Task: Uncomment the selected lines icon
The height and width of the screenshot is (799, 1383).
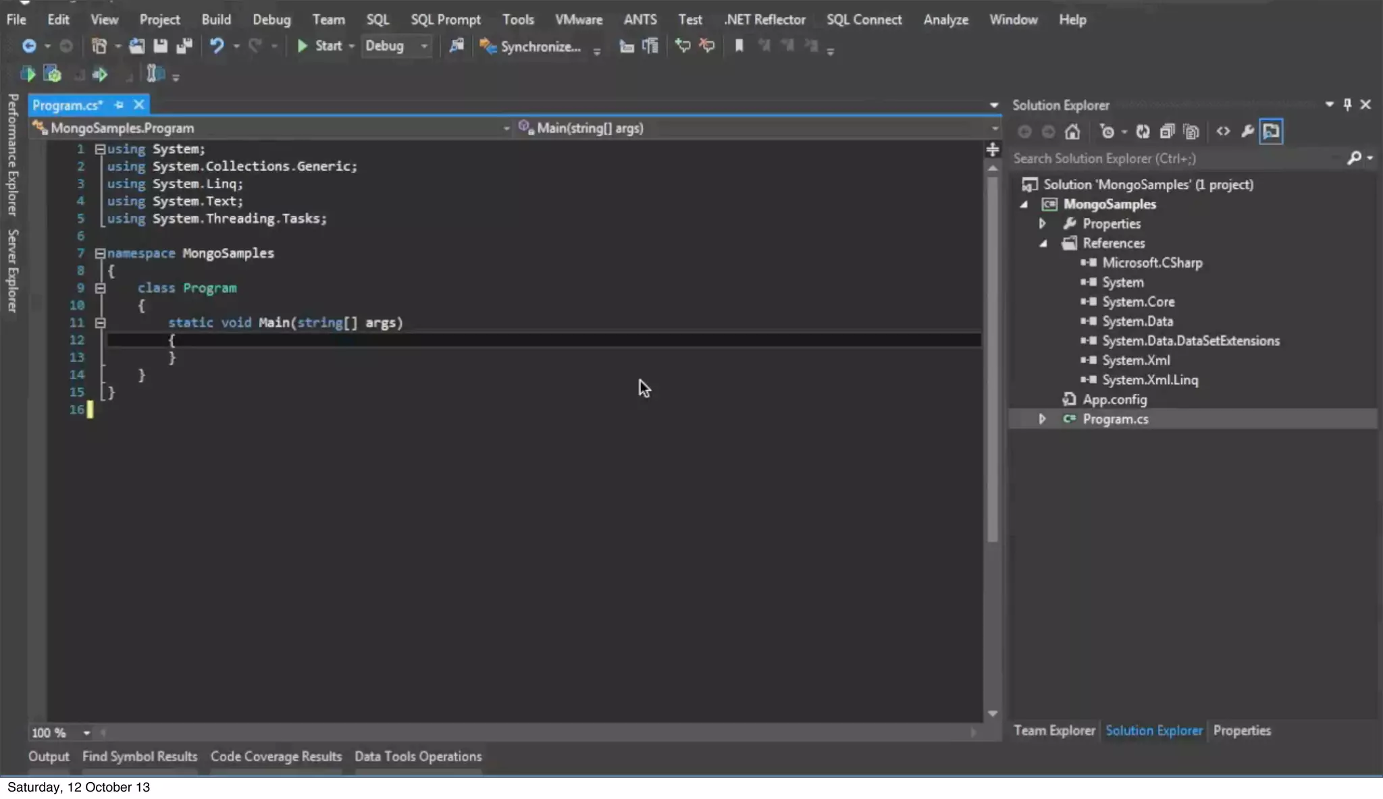Action: pyautogui.click(x=706, y=46)
